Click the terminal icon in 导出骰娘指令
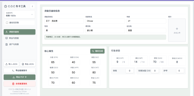Image resolution: width=194 pixels, height=96 pixels. (x=13, y=71)
